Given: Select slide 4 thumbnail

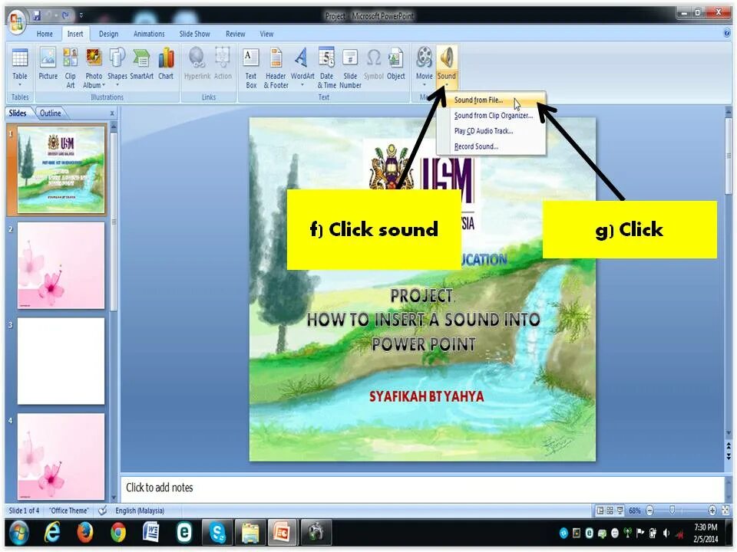Looking at the screenshot, I should (61, 456).
